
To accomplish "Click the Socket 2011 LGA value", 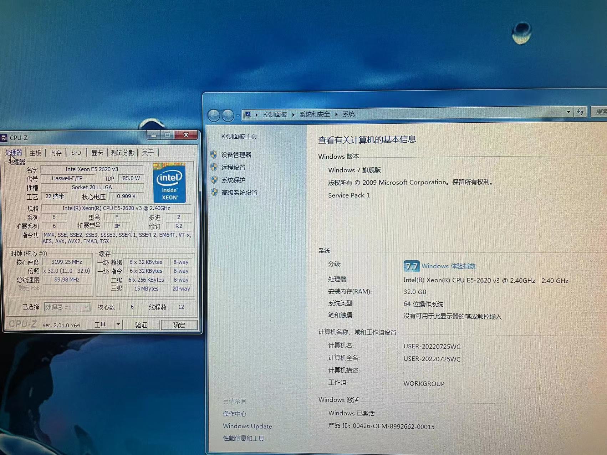I will (92, 187).
